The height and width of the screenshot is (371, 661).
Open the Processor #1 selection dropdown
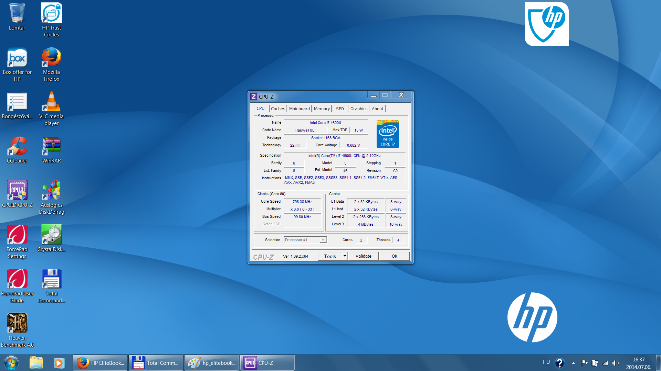[x=323, y=239]
